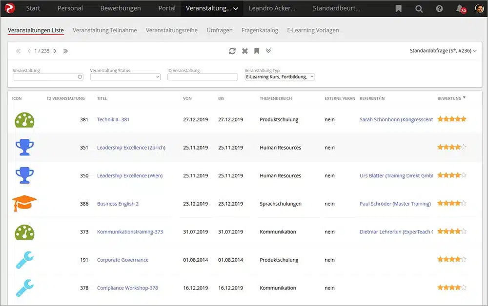
Task: Focus the ID Veranstaltung input field
Action: (203, 76)
